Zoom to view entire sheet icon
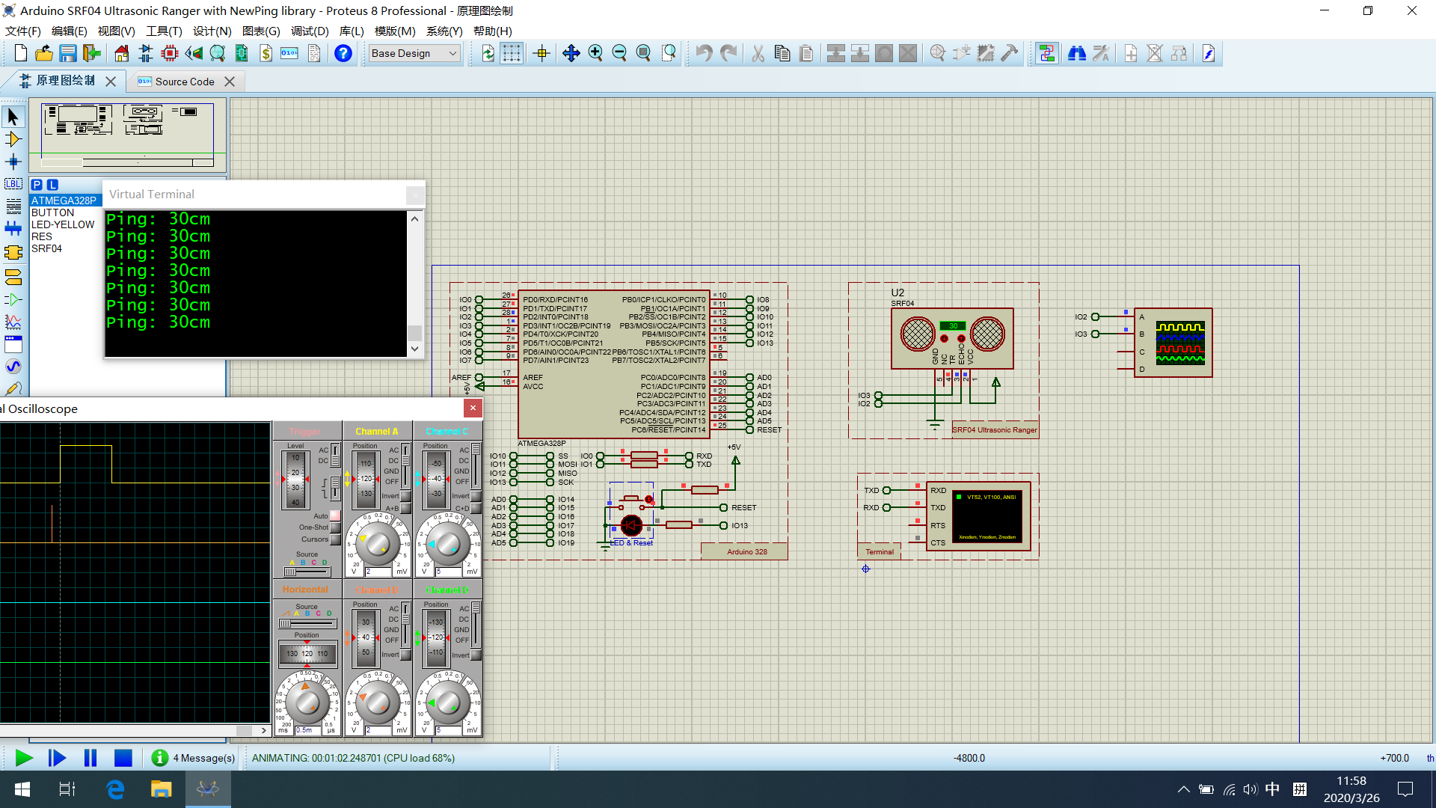 point(643,53)
